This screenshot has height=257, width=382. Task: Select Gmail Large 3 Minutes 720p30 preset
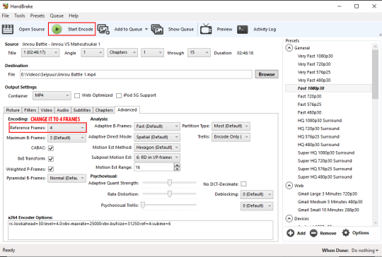(328, 193)
